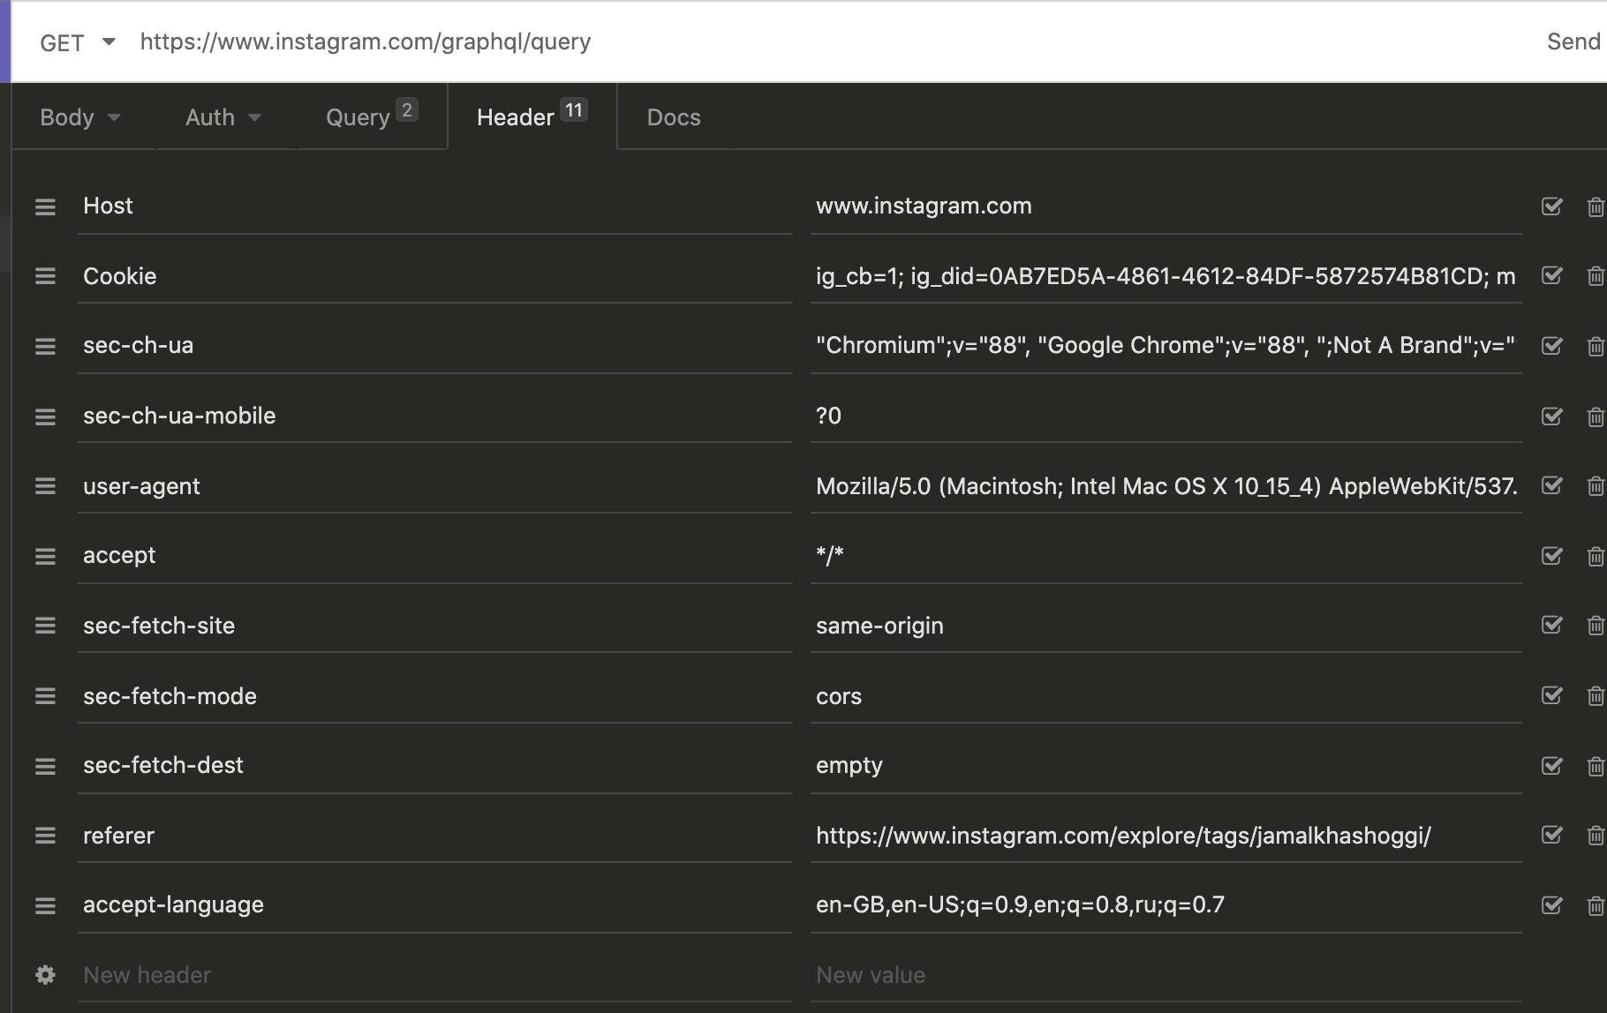Viewport: 1607px width, 1013px height.
Task: Uncheck the sec-fetch-site header
Action: (x=1551, y=626)
